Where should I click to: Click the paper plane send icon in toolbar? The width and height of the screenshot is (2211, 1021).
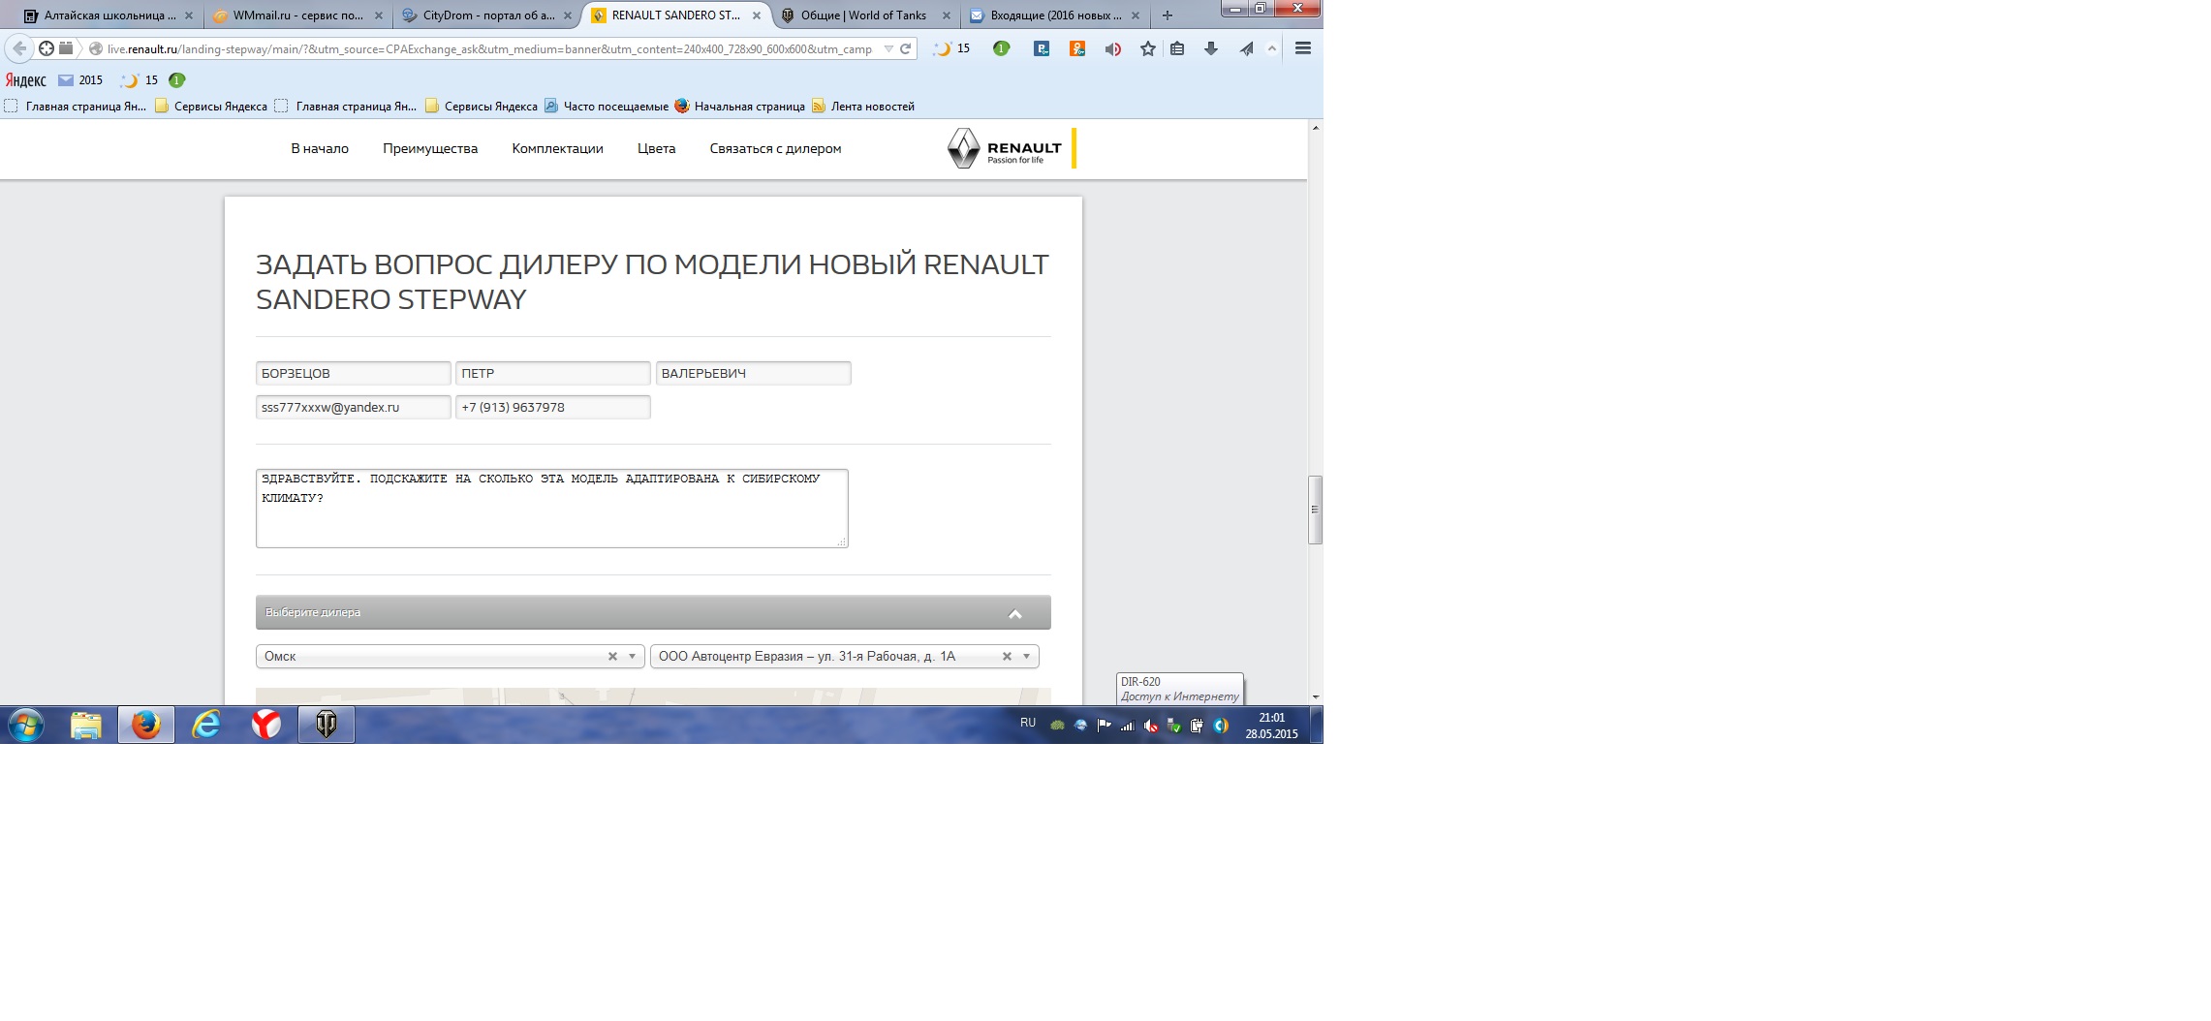1246,48
